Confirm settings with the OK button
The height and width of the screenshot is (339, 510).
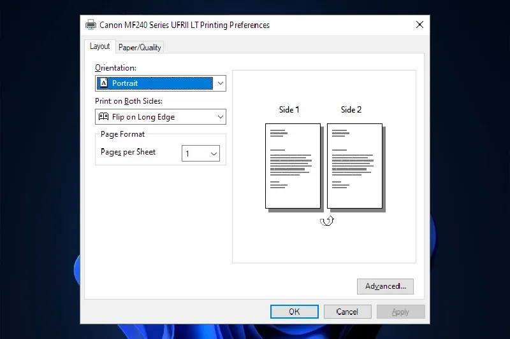coord(295,312)
